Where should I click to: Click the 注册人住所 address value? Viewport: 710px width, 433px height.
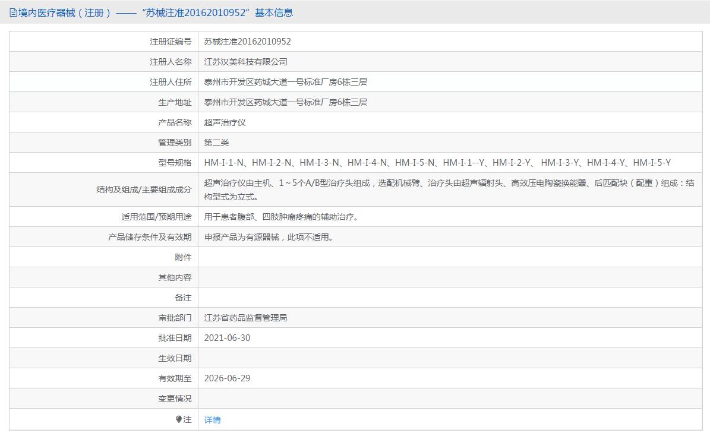[x=285, y=82]
